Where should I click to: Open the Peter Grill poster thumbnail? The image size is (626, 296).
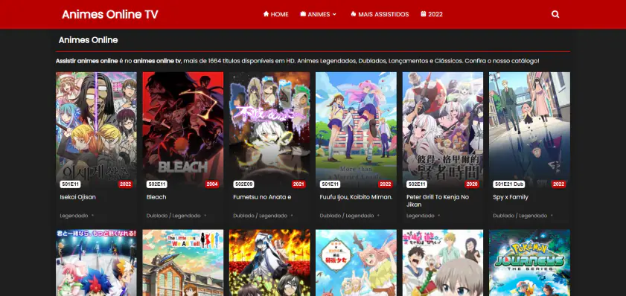pos(443,130)
